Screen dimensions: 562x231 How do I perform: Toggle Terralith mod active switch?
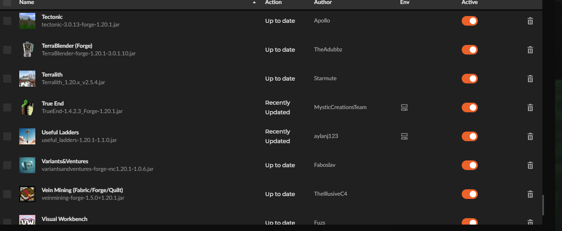(469, 79)
